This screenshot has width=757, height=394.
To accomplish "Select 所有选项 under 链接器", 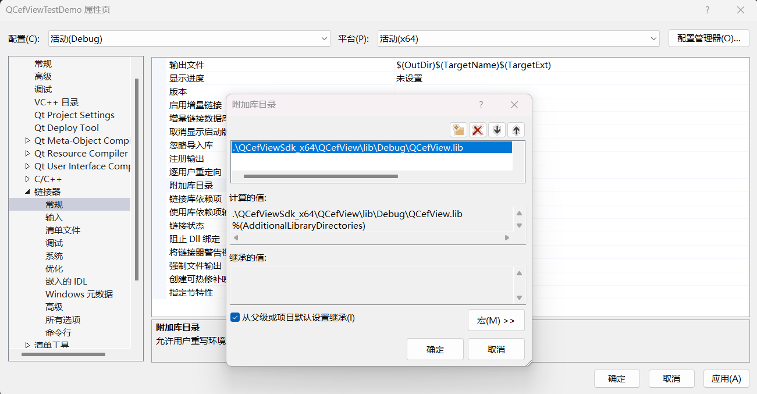I will pyautogui.click(x=63, y=320).
